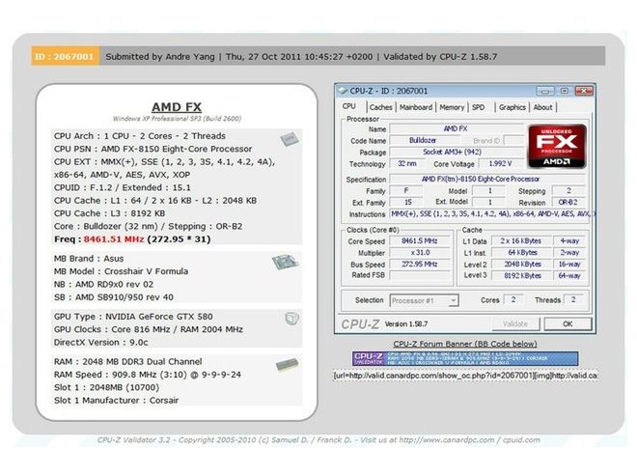Click the L1 Data 2 x 16 KBytes field
Image resolution: width=637 pixels, height=476 pixels.
[521, 241]
